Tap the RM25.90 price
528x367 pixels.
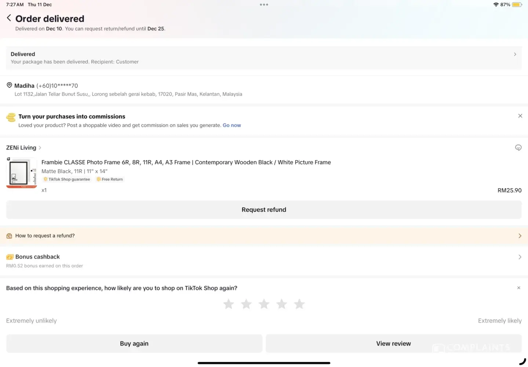point(509,190)
